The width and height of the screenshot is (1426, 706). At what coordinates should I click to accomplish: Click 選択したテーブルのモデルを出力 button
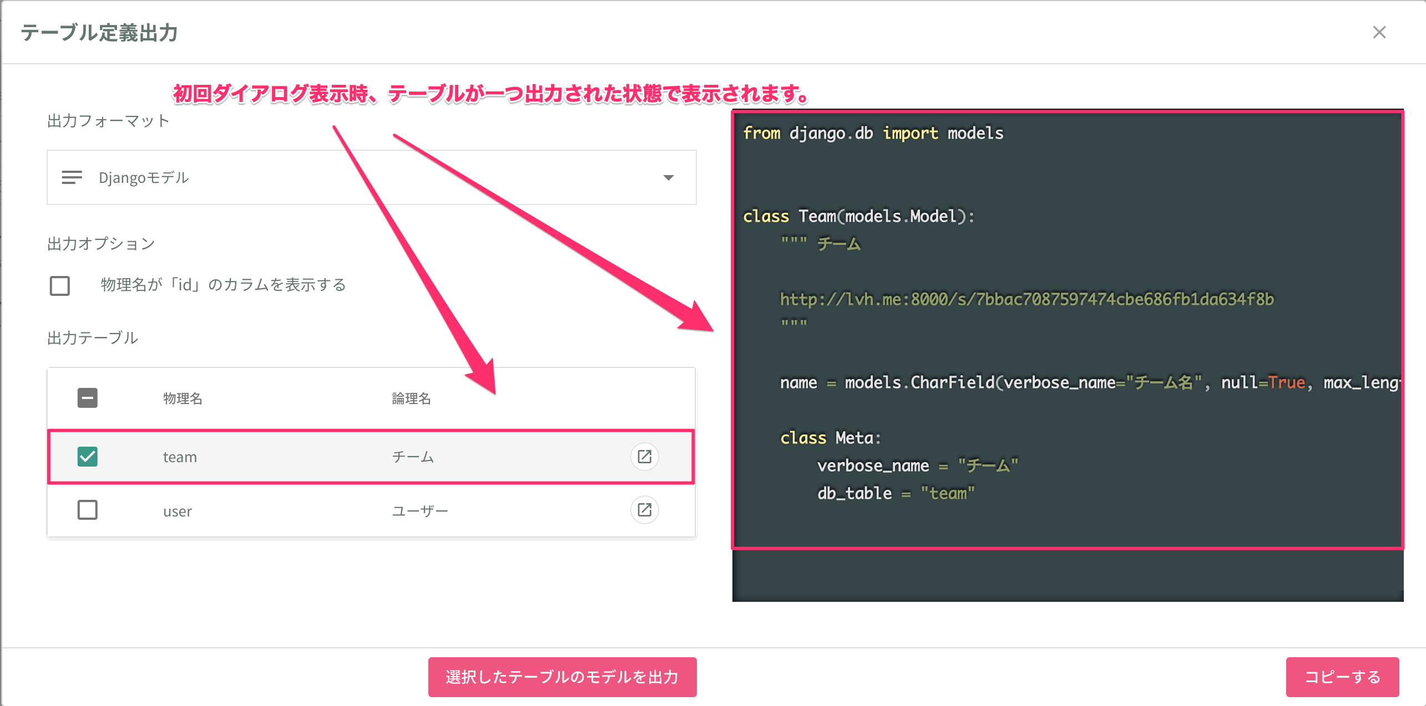click(562, 677)
